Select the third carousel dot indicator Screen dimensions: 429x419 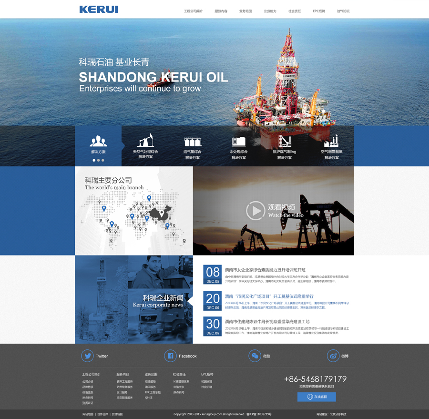(x=102, y=160)
